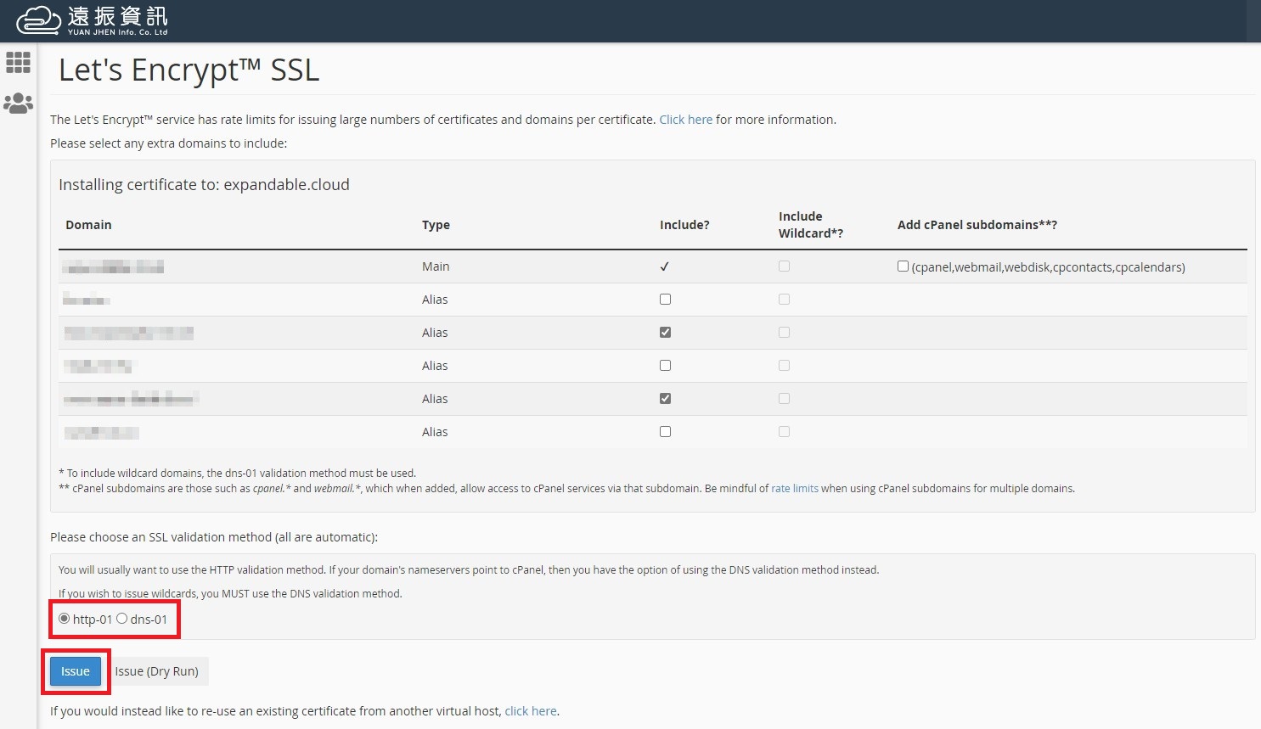Check Include Wildcard for the last Alias

784,431
